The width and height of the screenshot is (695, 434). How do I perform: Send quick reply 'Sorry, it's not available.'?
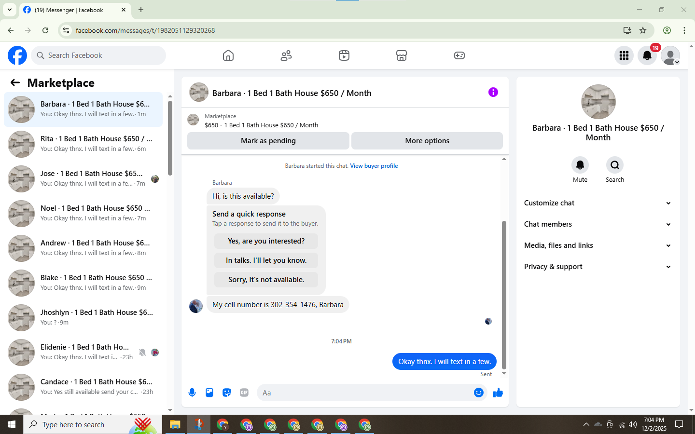click(266, 280)
